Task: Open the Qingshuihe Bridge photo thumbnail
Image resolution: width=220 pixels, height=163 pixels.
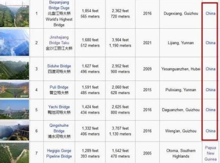Action: click(15, 131)
